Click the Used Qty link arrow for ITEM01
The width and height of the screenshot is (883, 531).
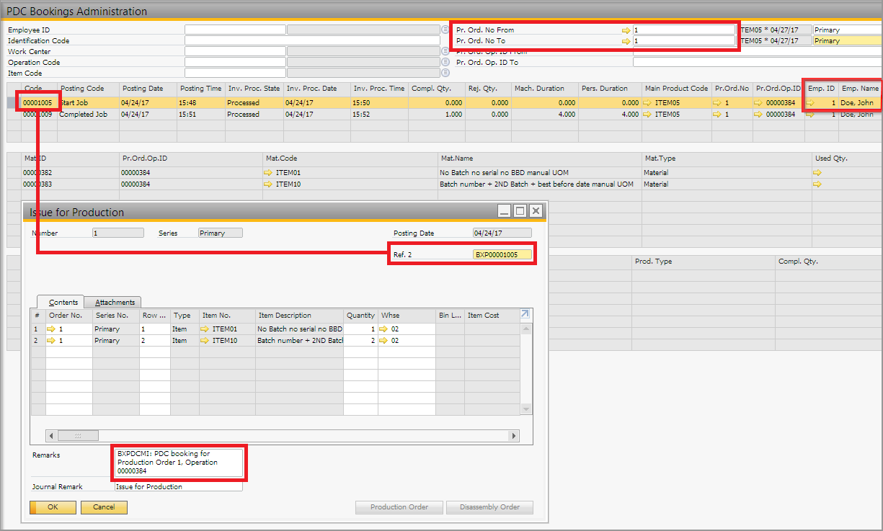(817, 172)
